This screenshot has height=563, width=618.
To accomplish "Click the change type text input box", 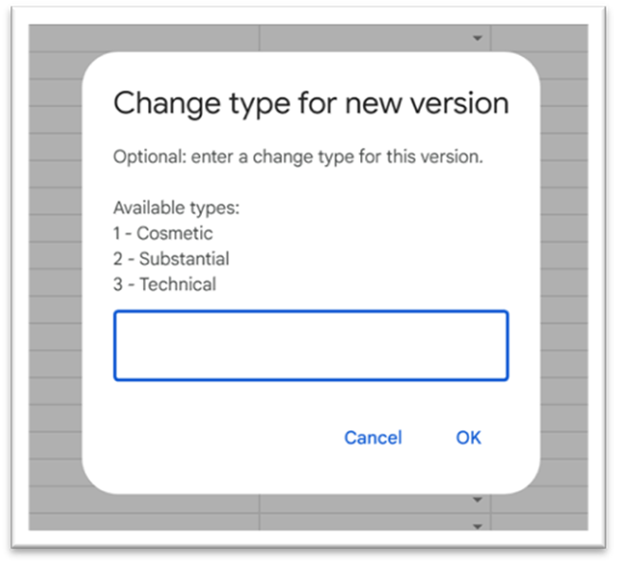I will pyautogui.click(x=311, y=346).
